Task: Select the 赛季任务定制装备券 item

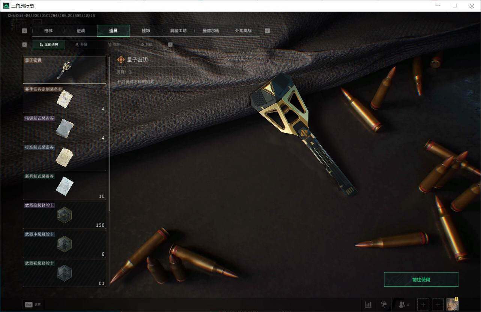Action: (65, 99)
